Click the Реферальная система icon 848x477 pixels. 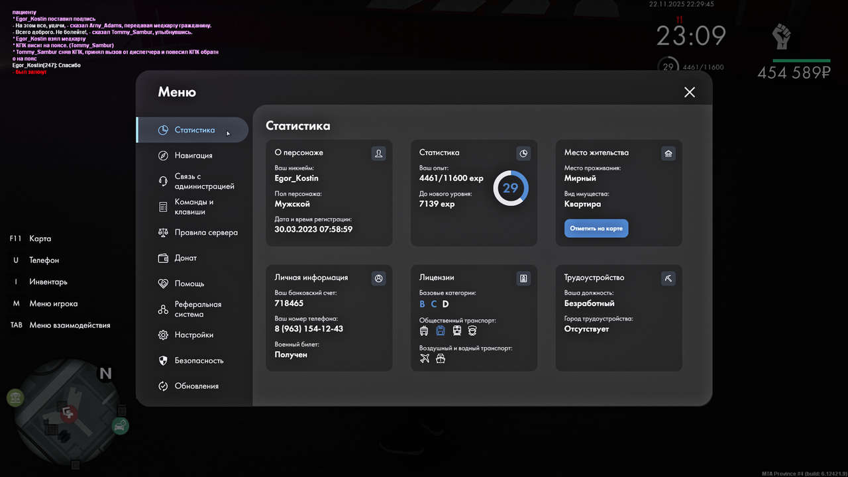click(x=163, y=309)
